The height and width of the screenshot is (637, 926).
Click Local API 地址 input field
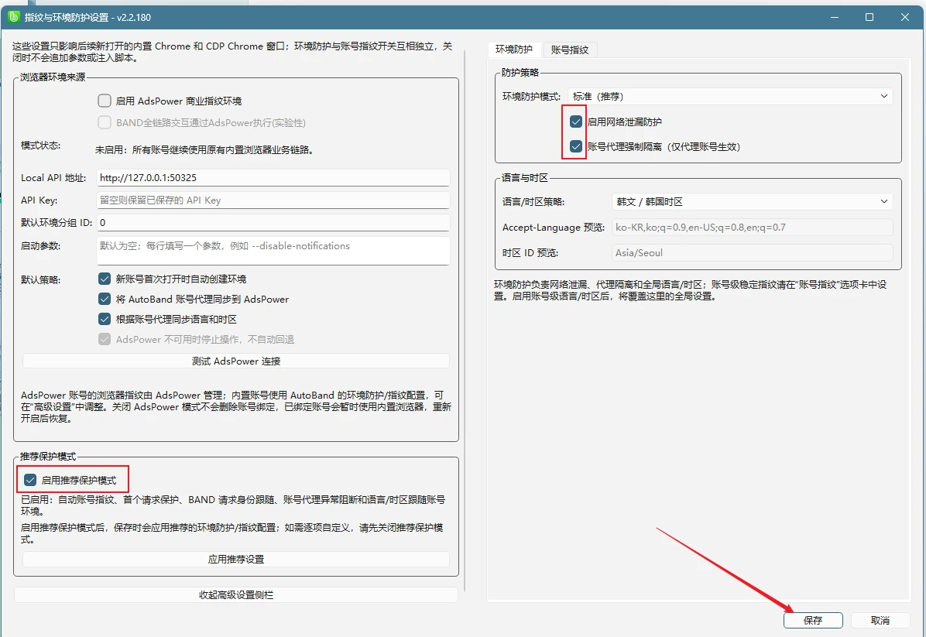coord(273,178)
